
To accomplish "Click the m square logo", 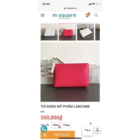I will (65, 16).
